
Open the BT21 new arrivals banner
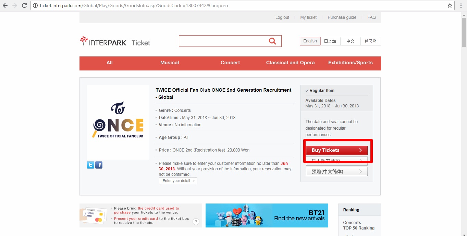(267, 215)
